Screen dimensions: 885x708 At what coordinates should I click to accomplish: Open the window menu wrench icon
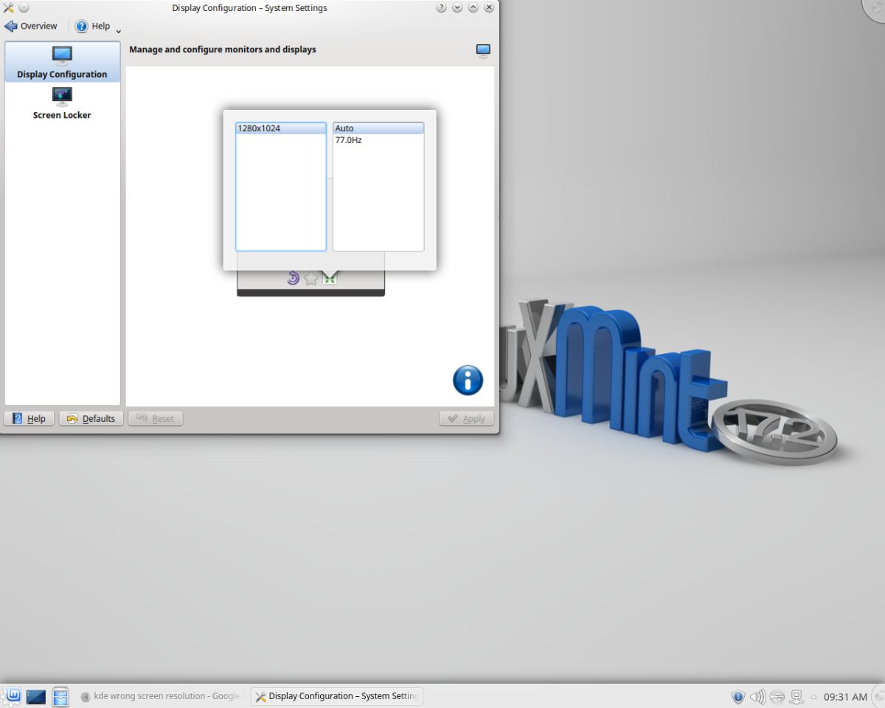[x=8, y=8]
